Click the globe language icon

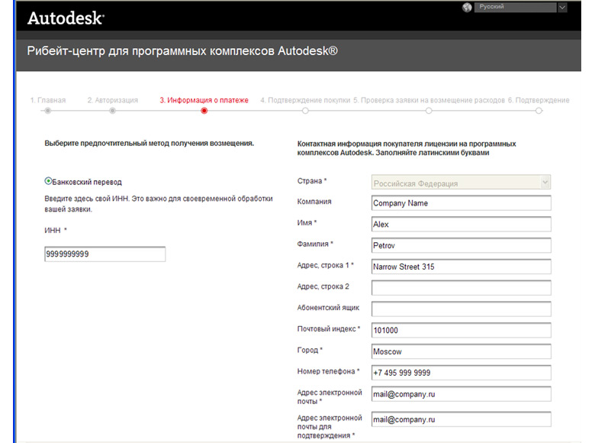point(467,7)
